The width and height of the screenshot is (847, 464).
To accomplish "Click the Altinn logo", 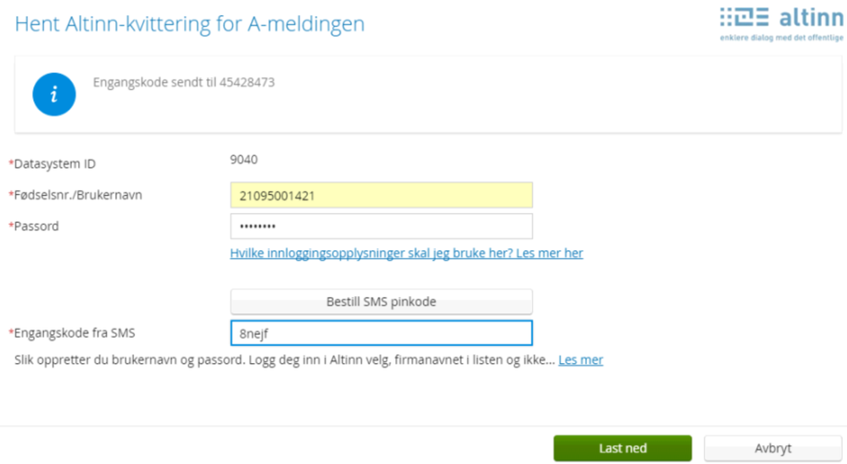I will pyautogui.click(x=781, y=19).
